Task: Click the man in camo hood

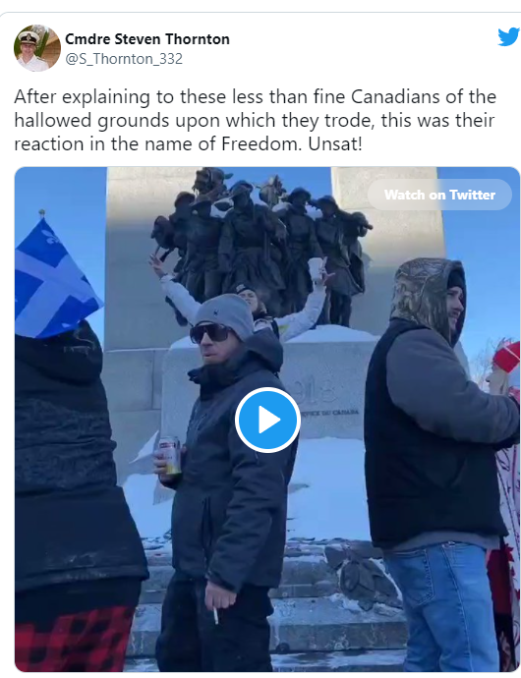Action: click(437, 463)
